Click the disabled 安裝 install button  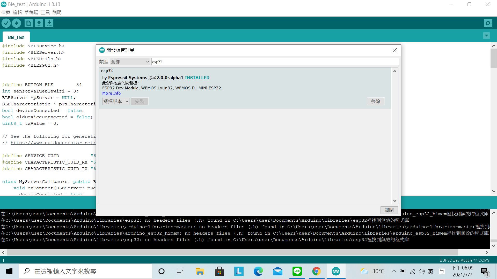click(x=140, y=101)
